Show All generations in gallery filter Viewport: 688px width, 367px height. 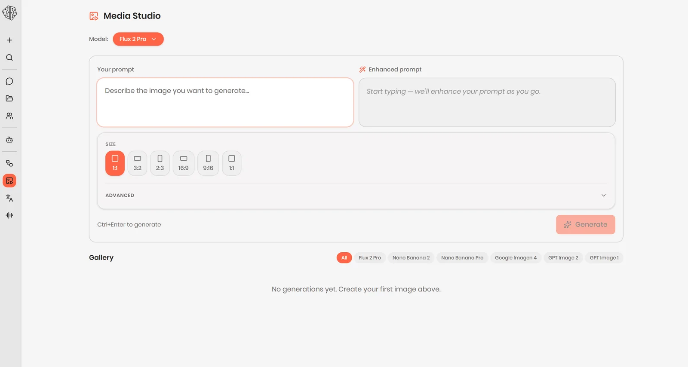click(x=344, y=258)
